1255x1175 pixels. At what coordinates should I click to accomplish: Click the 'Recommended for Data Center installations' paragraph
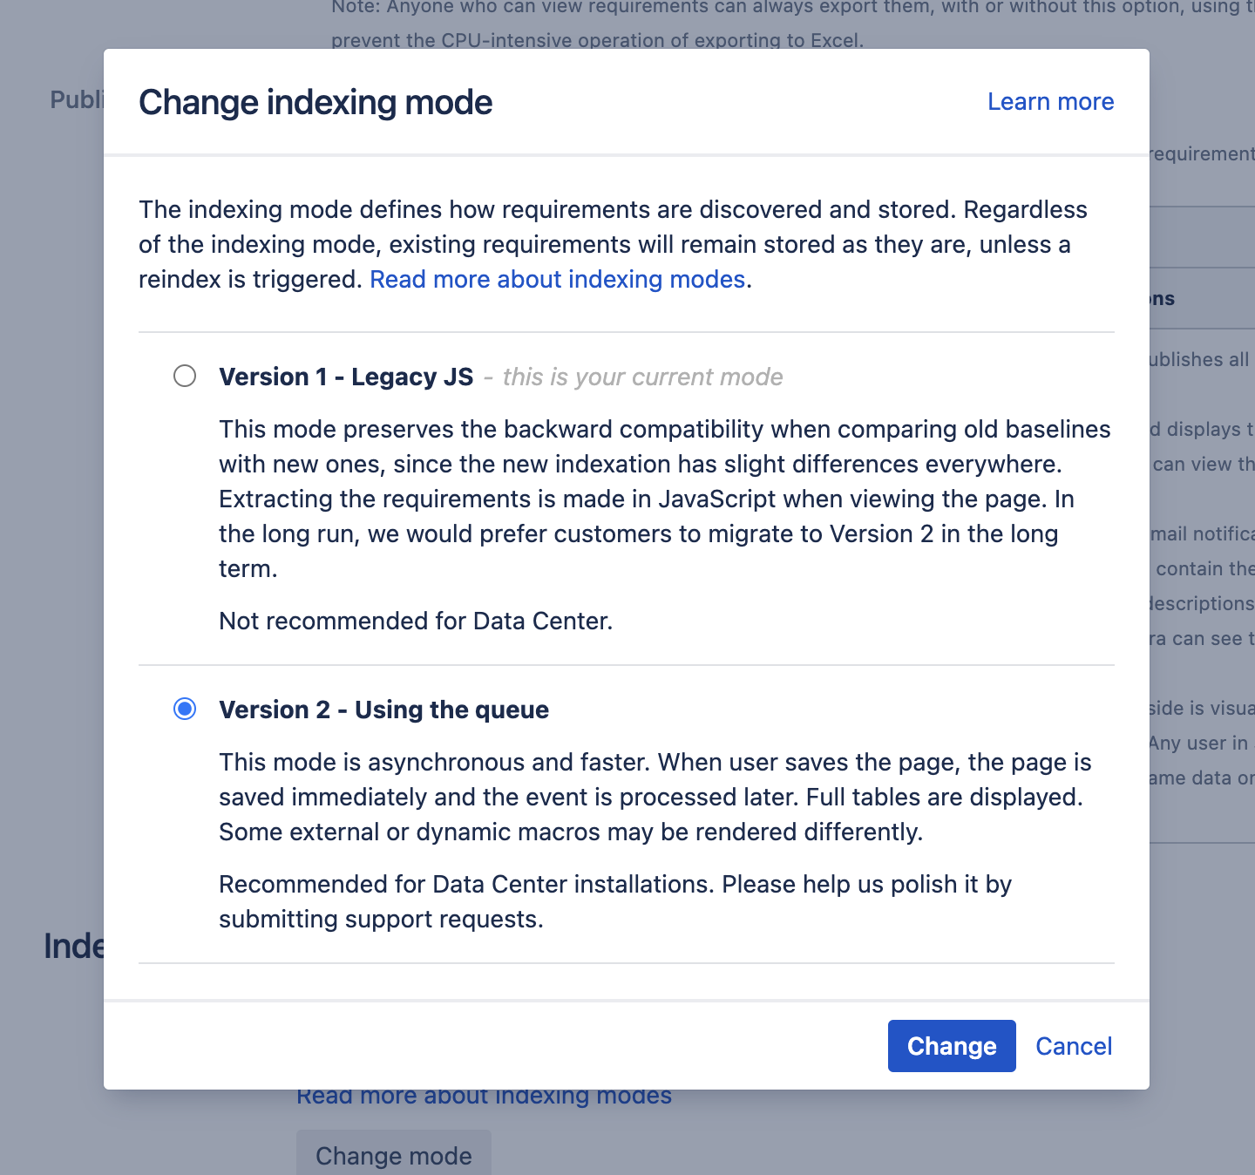point(614,901)
